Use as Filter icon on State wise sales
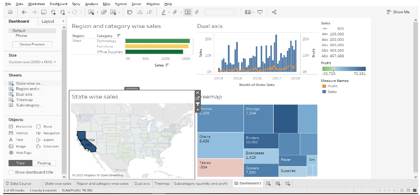The width and height of the screenshot is (420, 195). tap(198, 104)
